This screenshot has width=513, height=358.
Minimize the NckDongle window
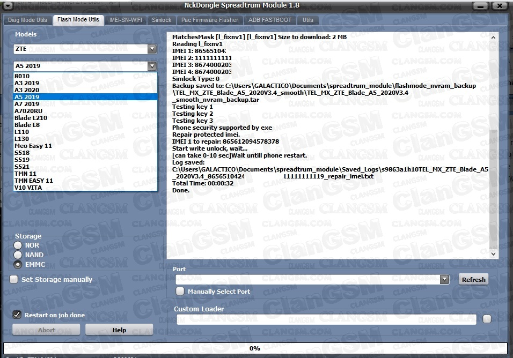click(x=480, y=6)
